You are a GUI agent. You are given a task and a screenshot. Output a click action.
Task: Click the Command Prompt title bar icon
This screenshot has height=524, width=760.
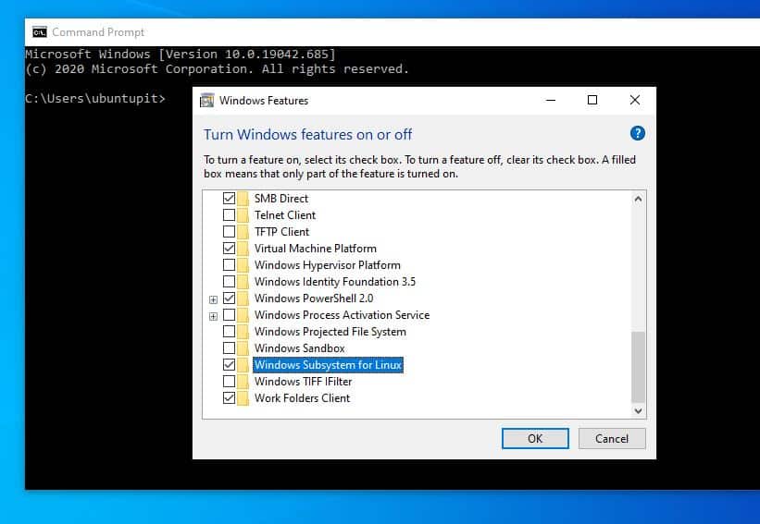(x=39, y=31)
